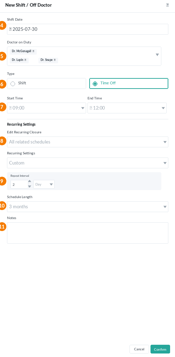
Task: Expand the Doctor on Duty dropdown arrow
Action: (157, 55)
